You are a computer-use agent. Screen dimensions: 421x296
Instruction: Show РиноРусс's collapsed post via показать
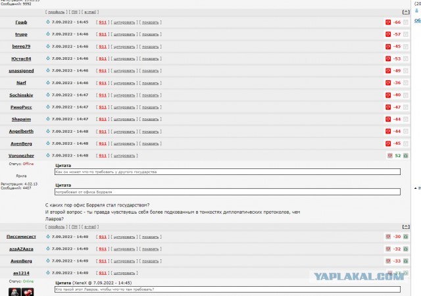click(151, 107)
